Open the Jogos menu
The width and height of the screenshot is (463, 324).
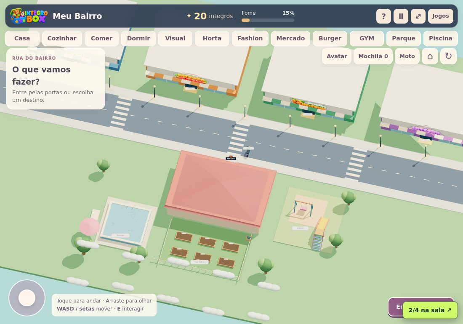tap(441, 16)
